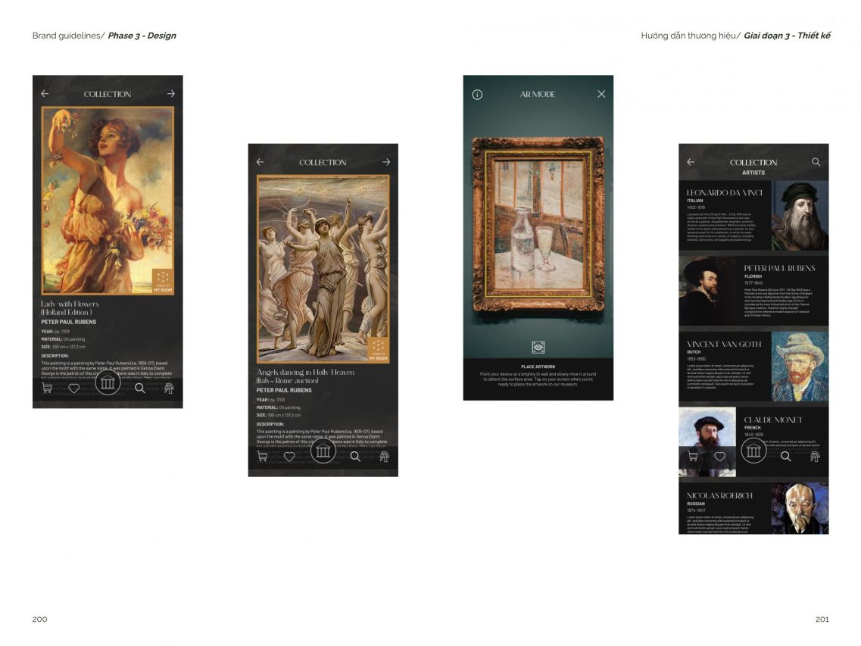
Task: Tap View in My Room on Lady with Flowers
Action: click(163, 281)
